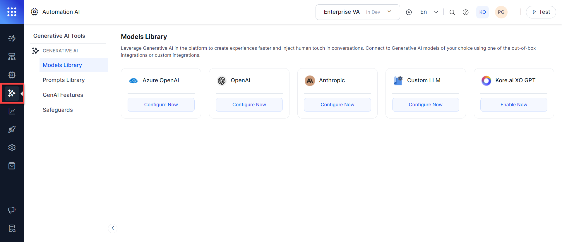Select Safeguards in the left menu
The height and width of the screenshot is (242, 562).
point(58,110)
